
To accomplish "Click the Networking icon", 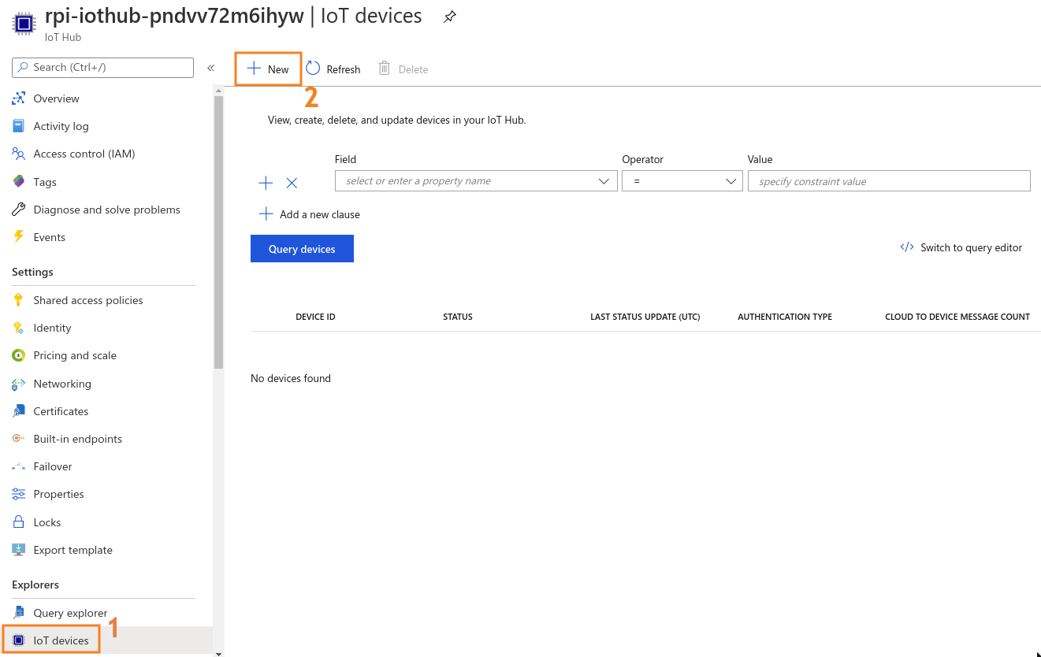I will pyautogui.click(x=19, y=384).
